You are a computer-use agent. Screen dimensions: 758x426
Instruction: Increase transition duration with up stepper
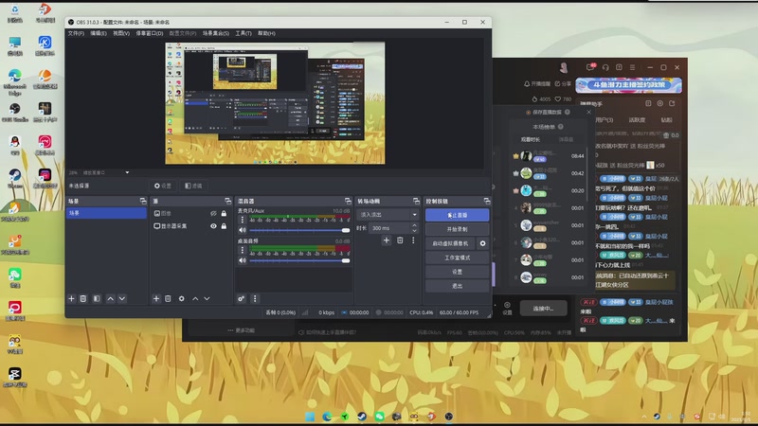click(x=414, y=225)
